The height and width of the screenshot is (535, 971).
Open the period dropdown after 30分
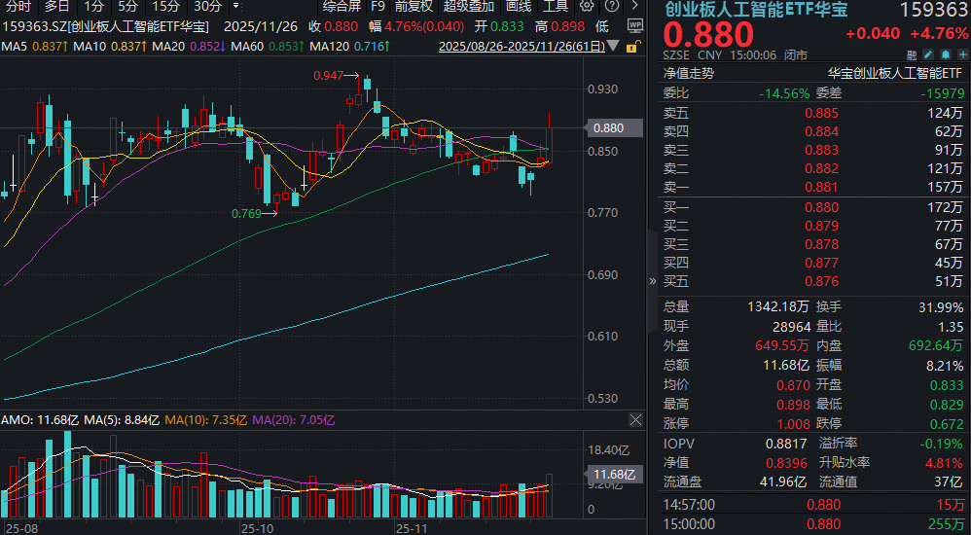[x=234, y=6]
